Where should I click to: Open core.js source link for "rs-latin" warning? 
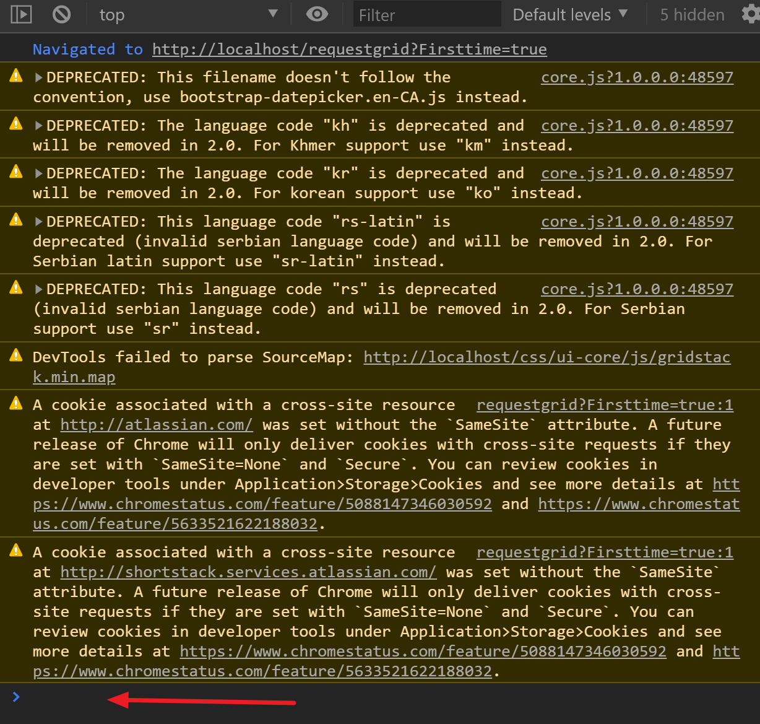[x=637, y=222]
